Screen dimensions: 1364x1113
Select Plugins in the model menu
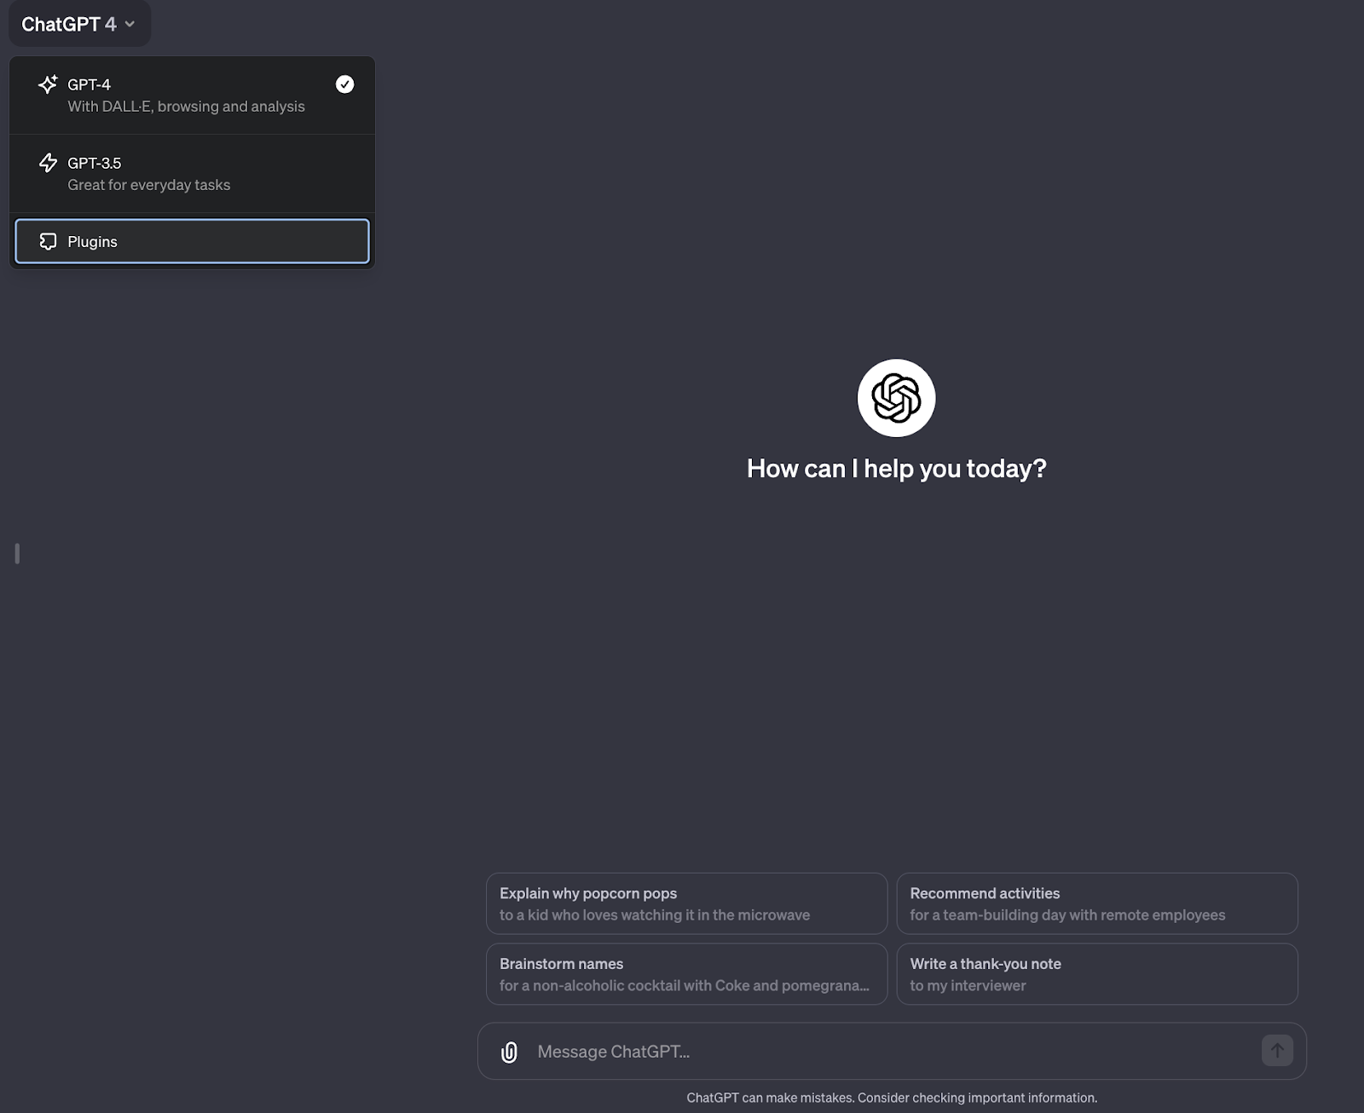pyautogui.click(x=192, y=241)
